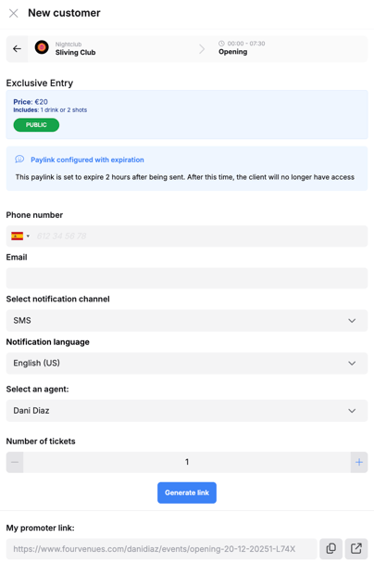
Task: Open the Dani Diaz agent dropdown
Action: pos(187,411)
